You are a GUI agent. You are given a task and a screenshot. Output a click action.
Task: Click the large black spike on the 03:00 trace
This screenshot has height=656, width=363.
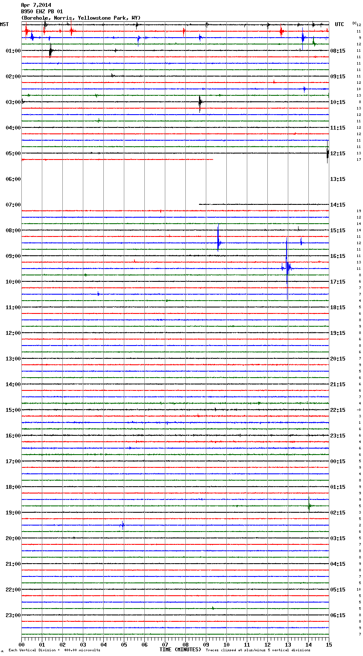(x=200, y=103)
